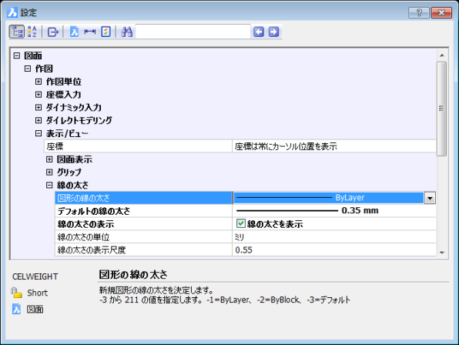Select the 座標 property row
The image size is (459, 345).
point(240,146)
